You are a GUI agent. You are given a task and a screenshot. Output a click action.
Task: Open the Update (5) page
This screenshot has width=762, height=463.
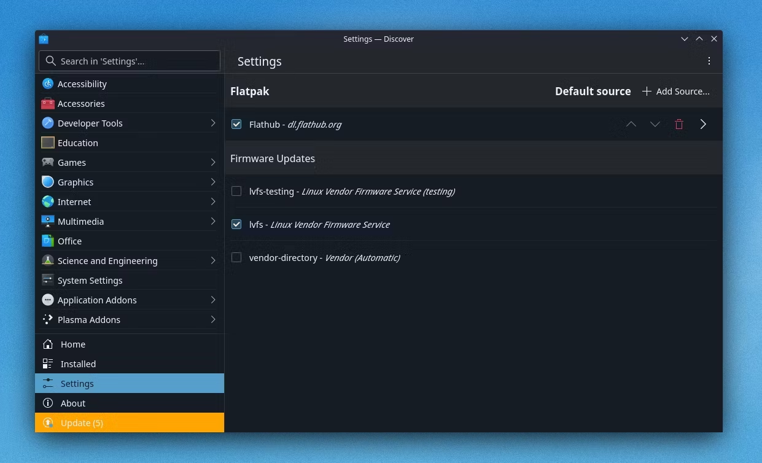pyautogui.click(x=129, y=422)
